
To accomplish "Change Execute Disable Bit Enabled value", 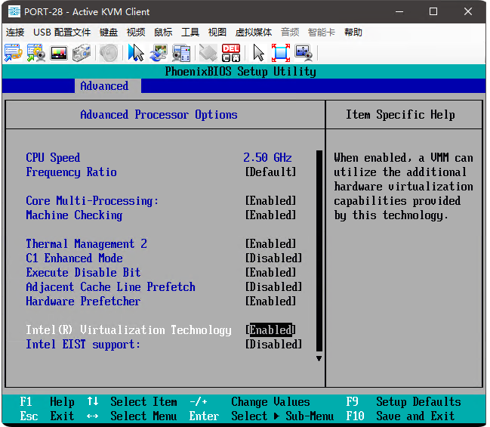I will (x=270, y=273).
